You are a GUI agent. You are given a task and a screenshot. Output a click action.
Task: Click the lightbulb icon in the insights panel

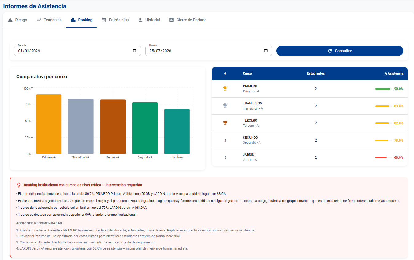click(19, 185)
